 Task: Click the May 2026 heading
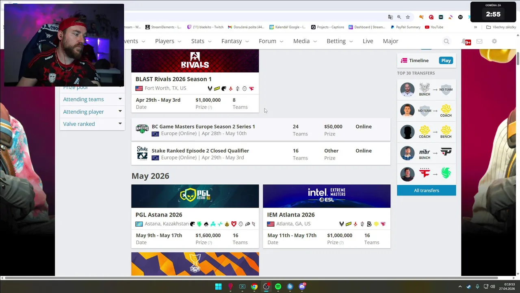coord(150,176)
